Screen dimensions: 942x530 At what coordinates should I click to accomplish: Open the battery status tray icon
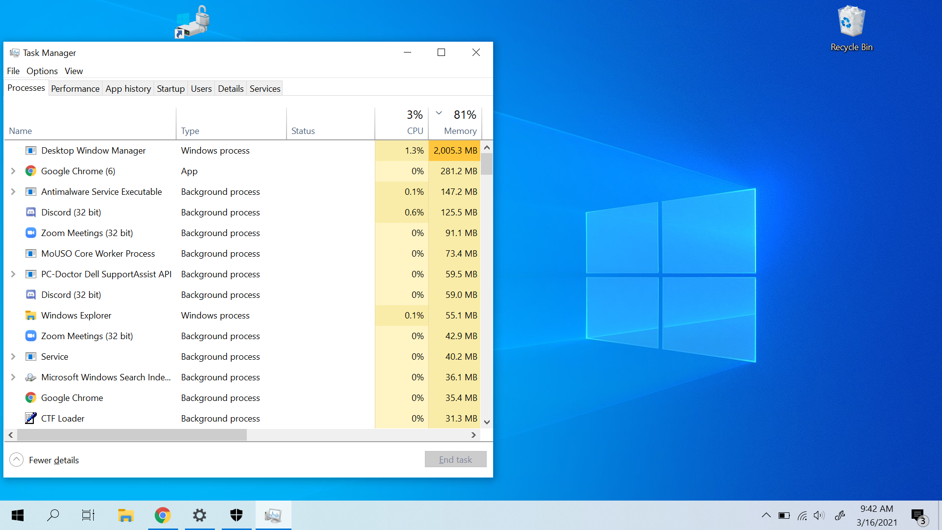(x=784, y=515)
